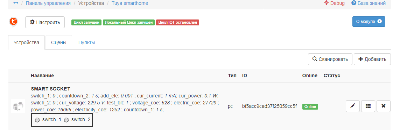Select the switch_2 radio button

tap(66, 120)
